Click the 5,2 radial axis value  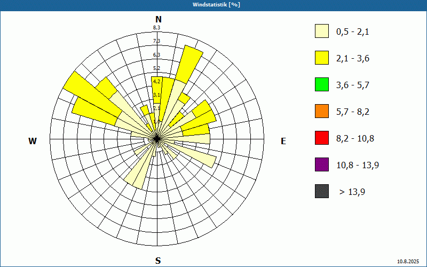(x=156, y=68)
